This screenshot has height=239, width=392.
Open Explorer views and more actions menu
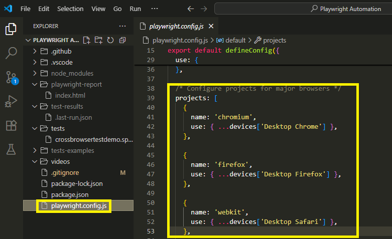pos(122,26)
